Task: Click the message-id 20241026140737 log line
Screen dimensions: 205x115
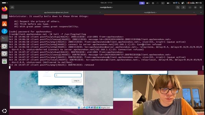Action: click(90, 55)
